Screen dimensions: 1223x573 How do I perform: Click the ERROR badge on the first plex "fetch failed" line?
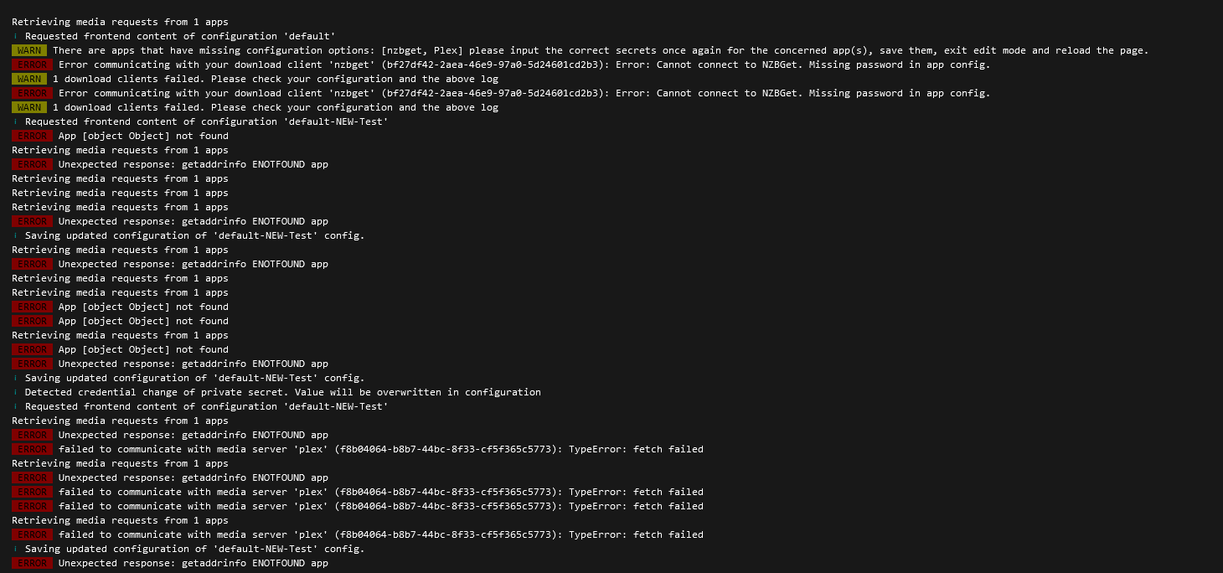pyautogui.click(x=32, y=449)
